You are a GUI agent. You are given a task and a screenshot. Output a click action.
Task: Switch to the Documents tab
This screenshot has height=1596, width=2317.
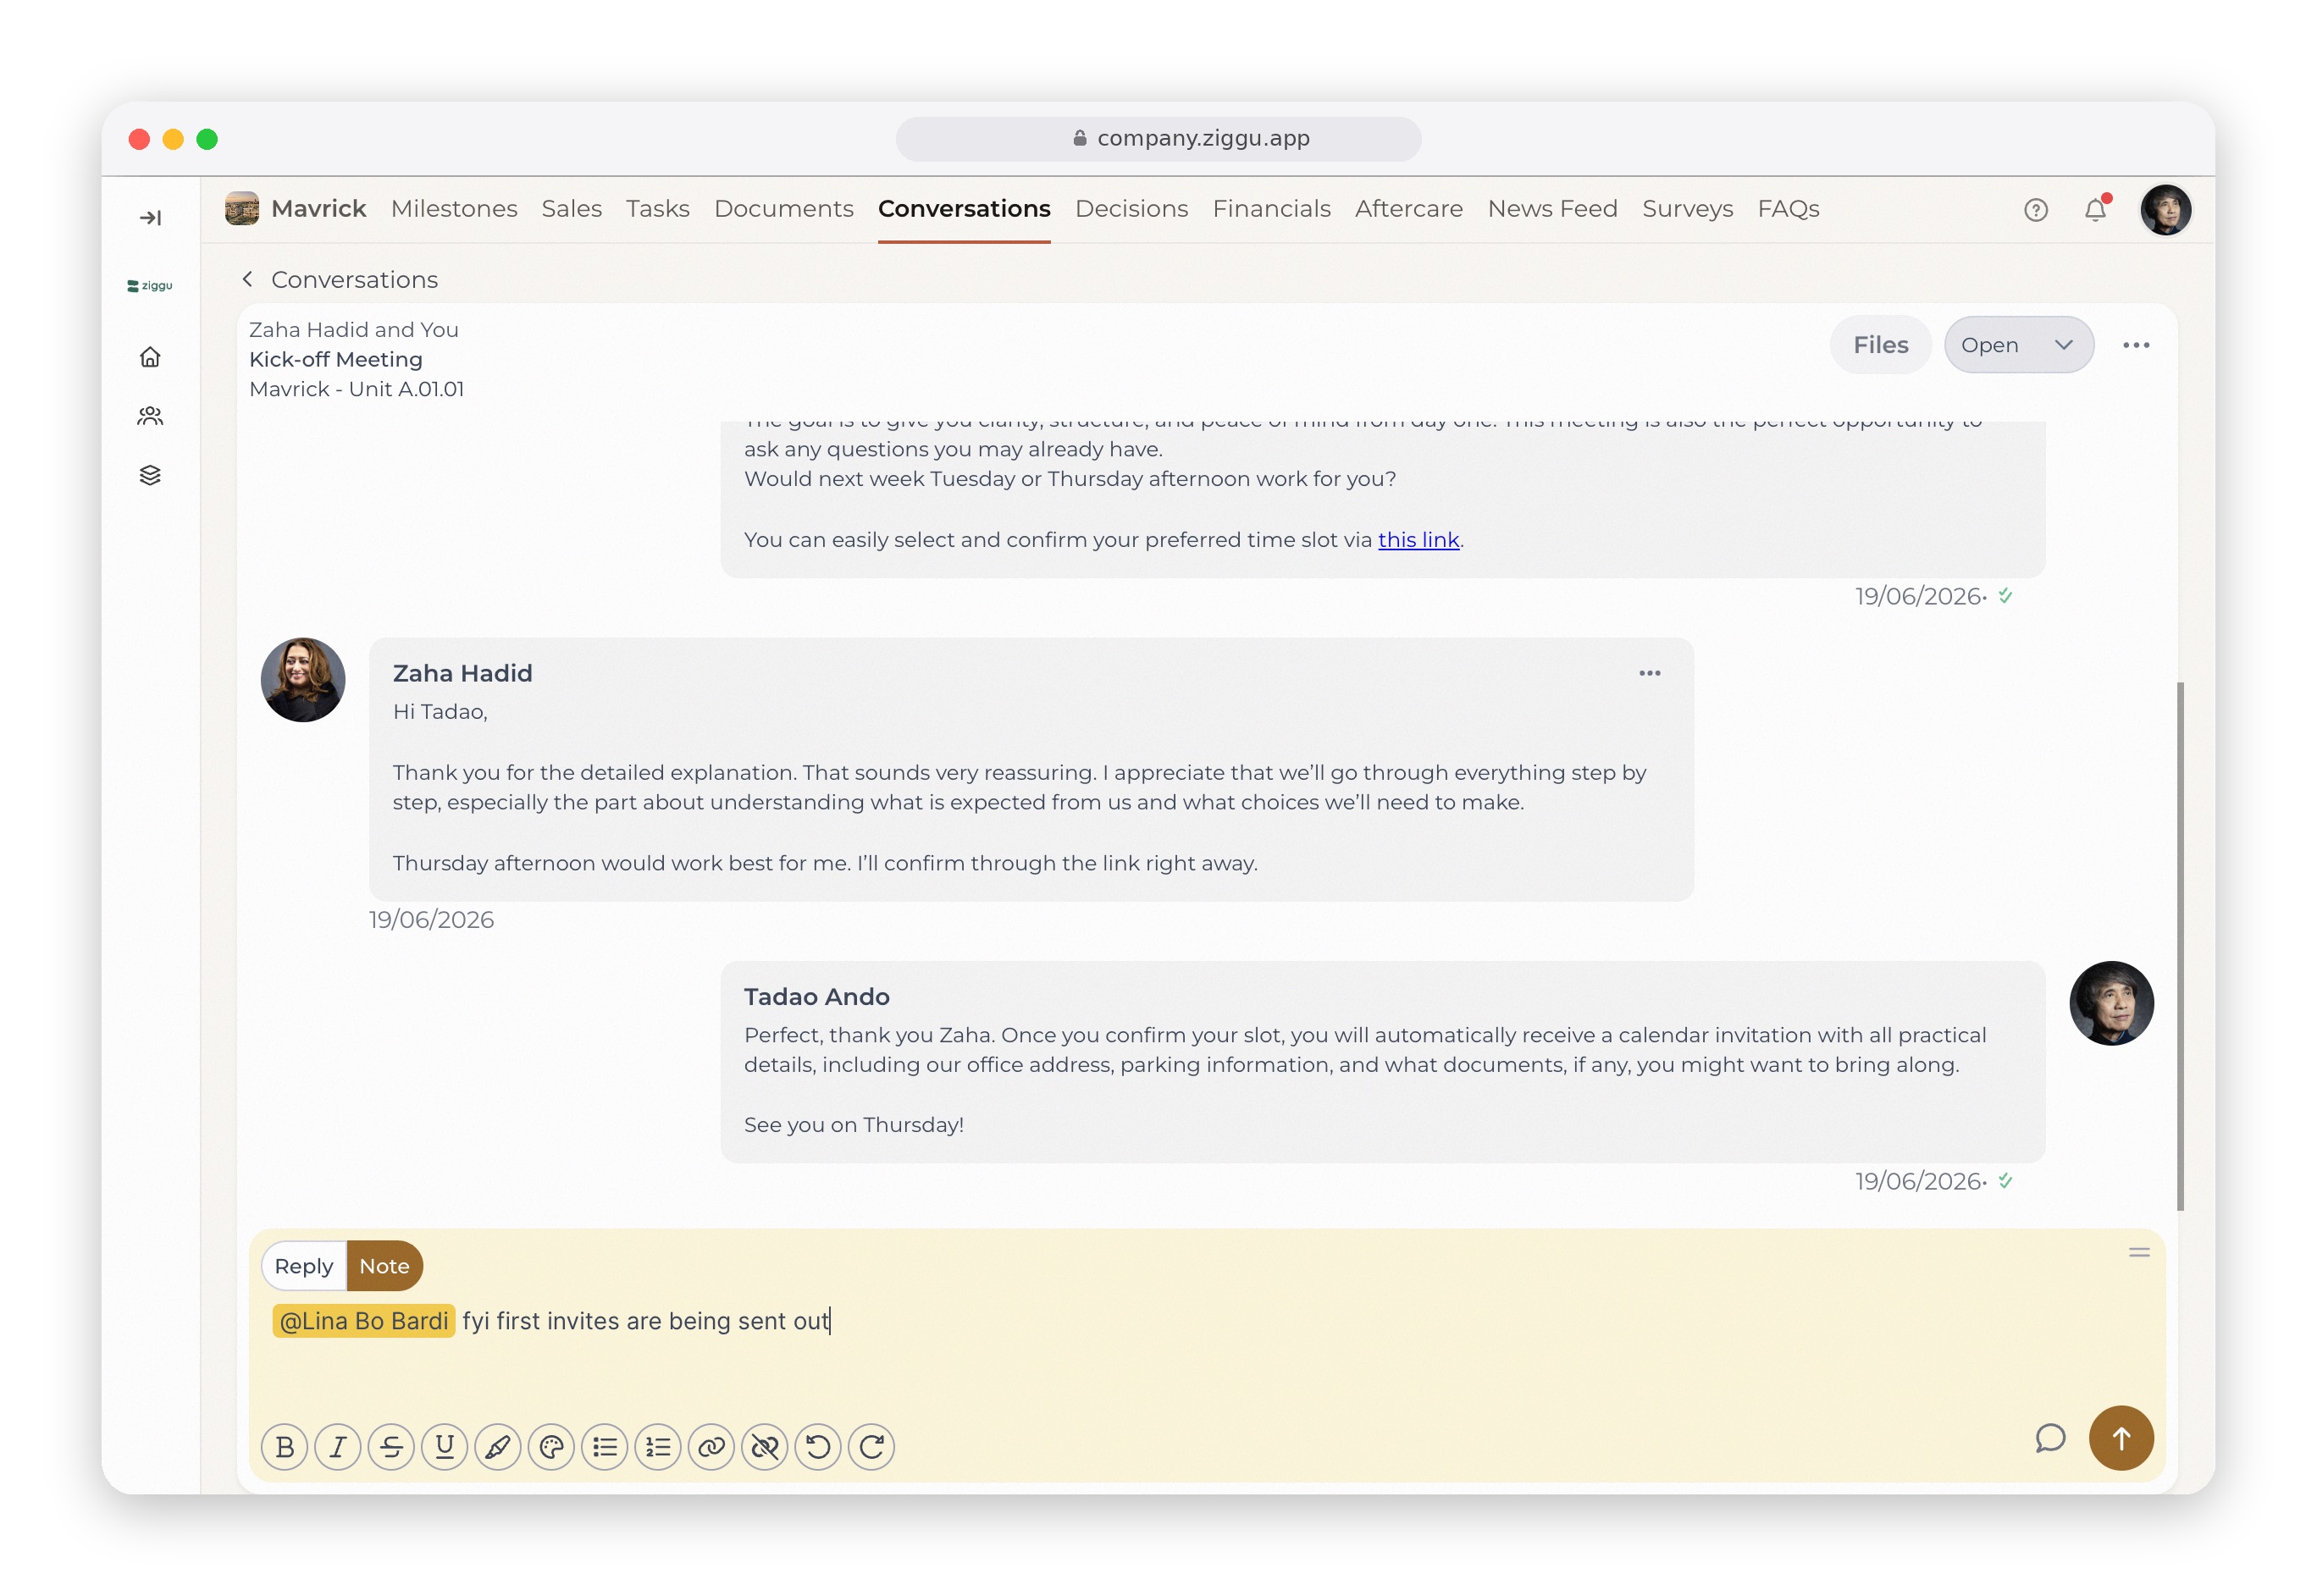click(784, 208)
